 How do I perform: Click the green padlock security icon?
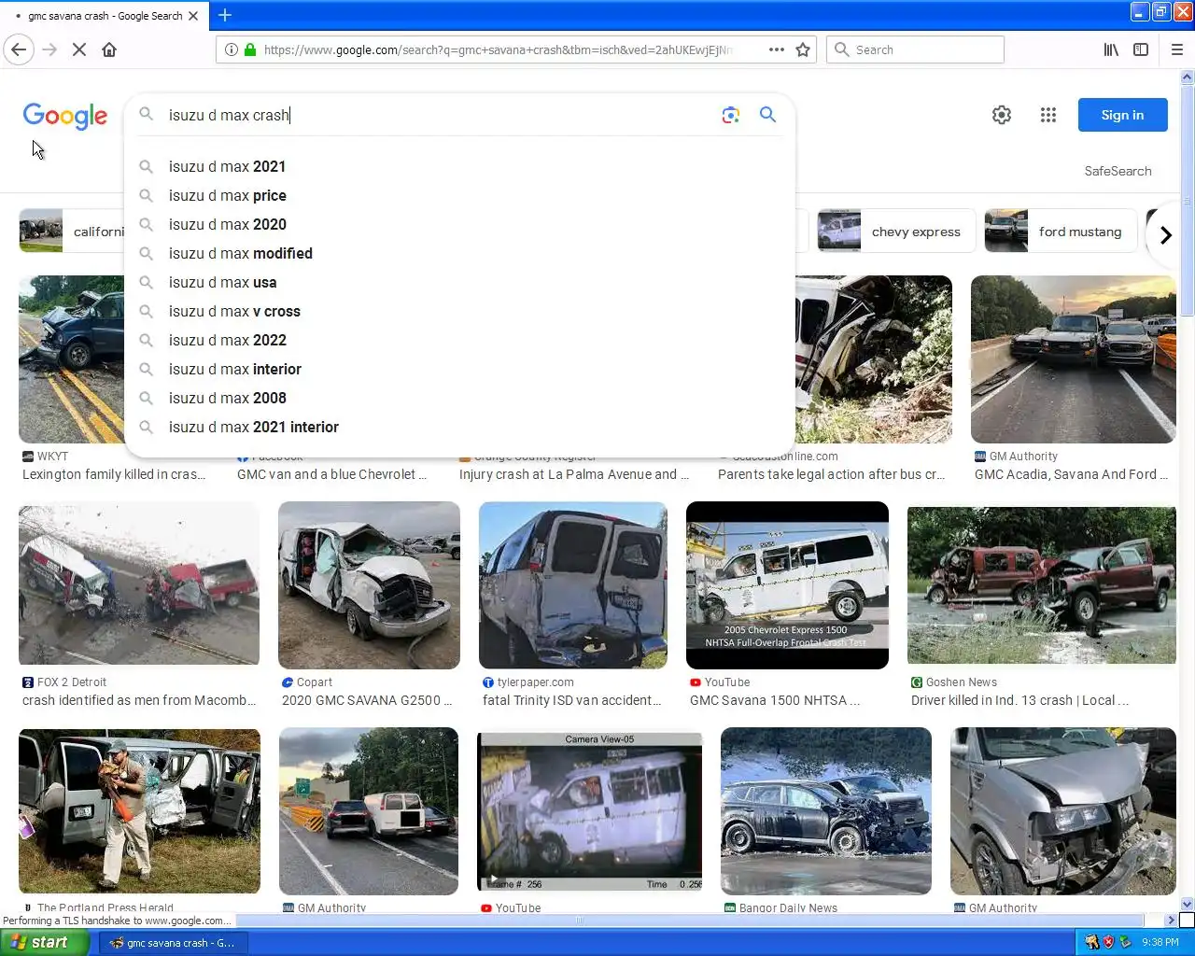pyautogui.click(x=250, y=49)
